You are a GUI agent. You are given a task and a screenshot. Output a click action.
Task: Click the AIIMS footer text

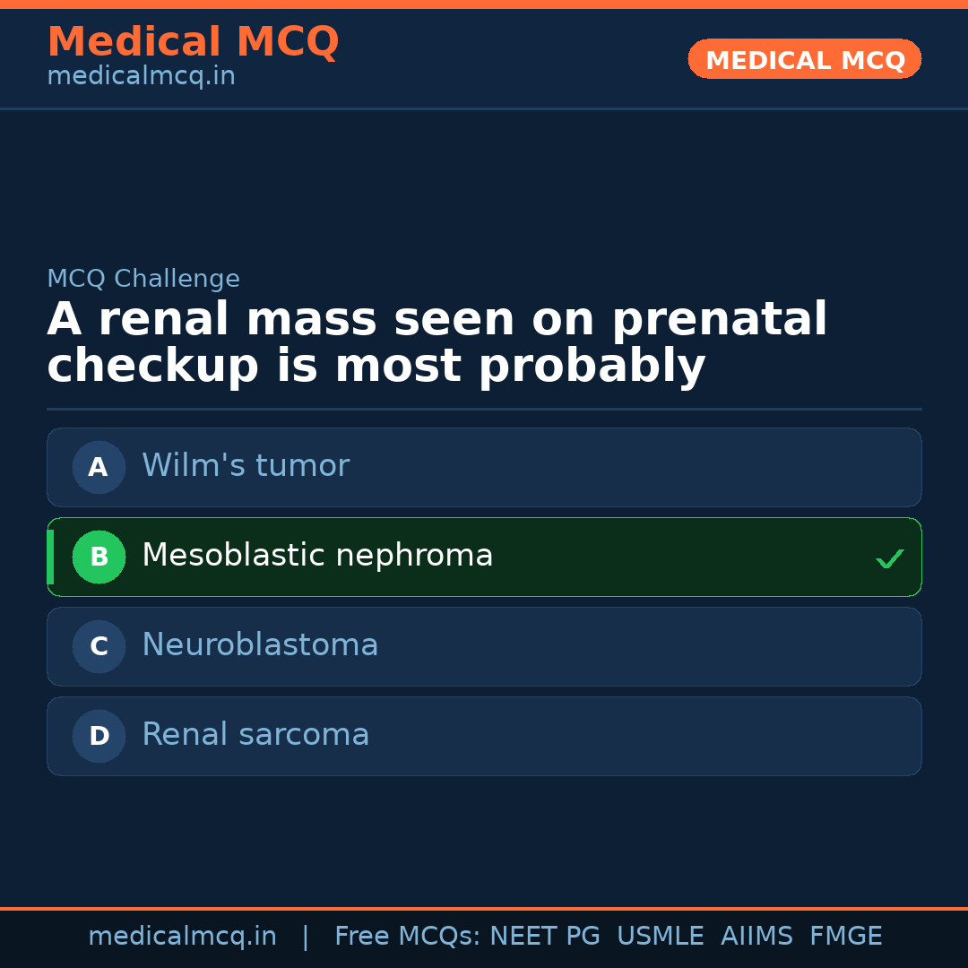click(756, 937)
